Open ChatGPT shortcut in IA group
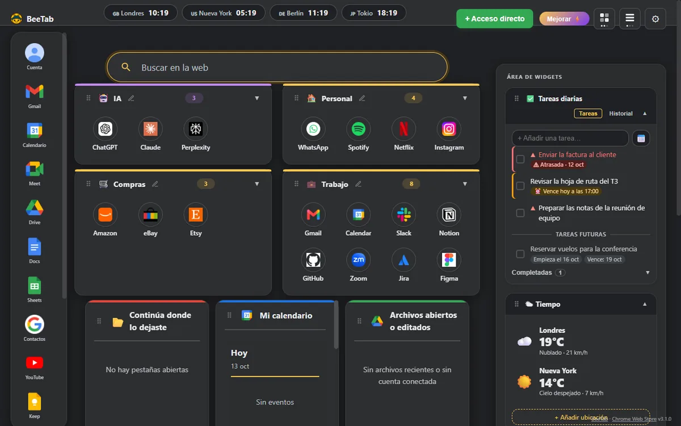681x426 pixels. [x=105, y=130]
